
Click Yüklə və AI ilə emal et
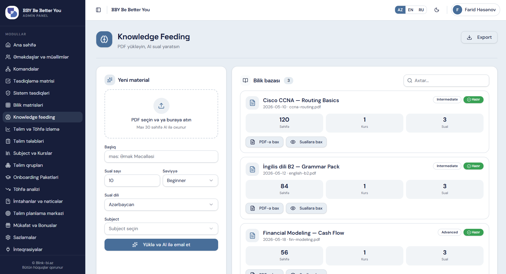(161, 245)
